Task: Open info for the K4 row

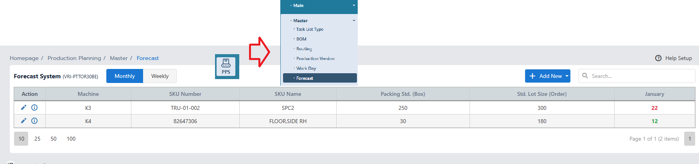Action: [34, 121]
